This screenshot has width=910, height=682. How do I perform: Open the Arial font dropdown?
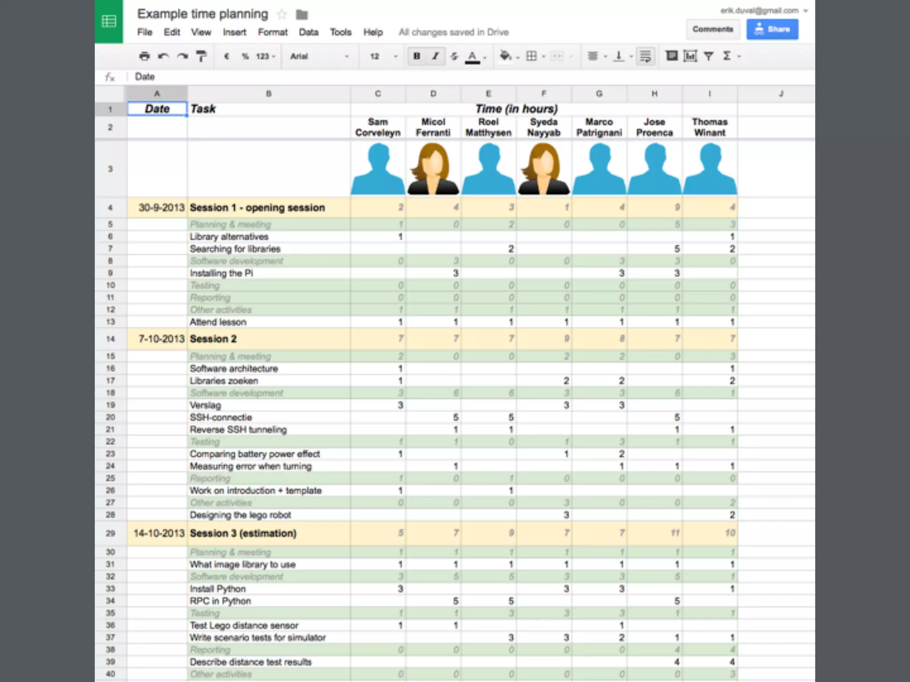click(319, 56)
